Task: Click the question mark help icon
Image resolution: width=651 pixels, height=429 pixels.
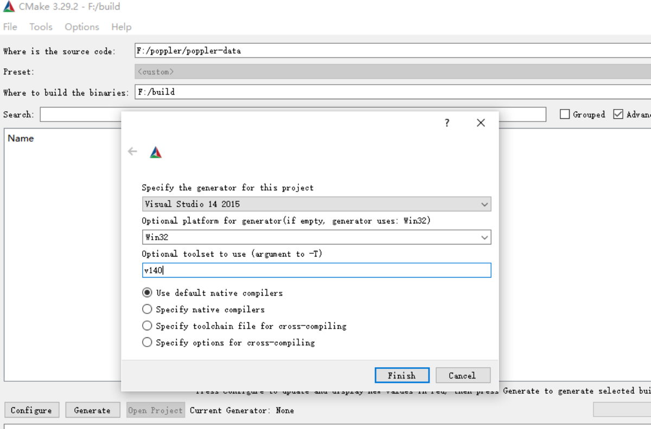Action: click(x=447, y=123)
